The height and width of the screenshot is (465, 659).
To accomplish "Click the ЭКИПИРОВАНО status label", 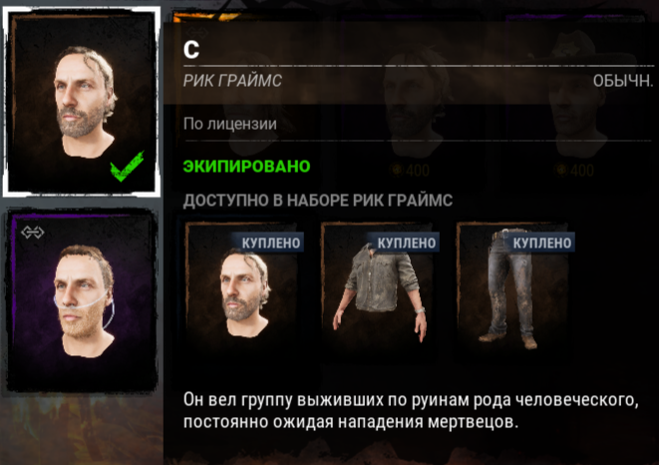I will 246,167.
